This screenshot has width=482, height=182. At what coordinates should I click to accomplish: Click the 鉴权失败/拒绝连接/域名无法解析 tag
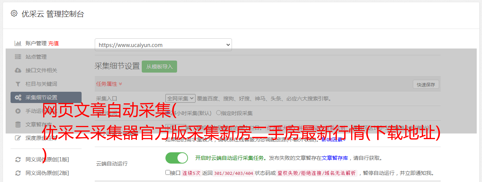pos(317,173)
